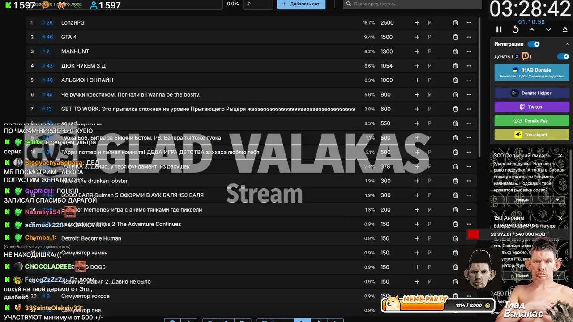Click the 378 amount of ГОТИКА 3
The image size is (573, 322).
(x=385, y=166)
